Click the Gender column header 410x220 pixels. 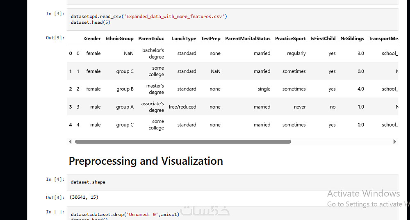92,39
